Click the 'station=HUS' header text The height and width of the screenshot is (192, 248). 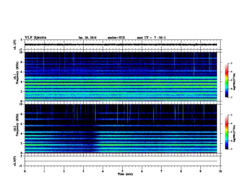[x=116, y=38]
